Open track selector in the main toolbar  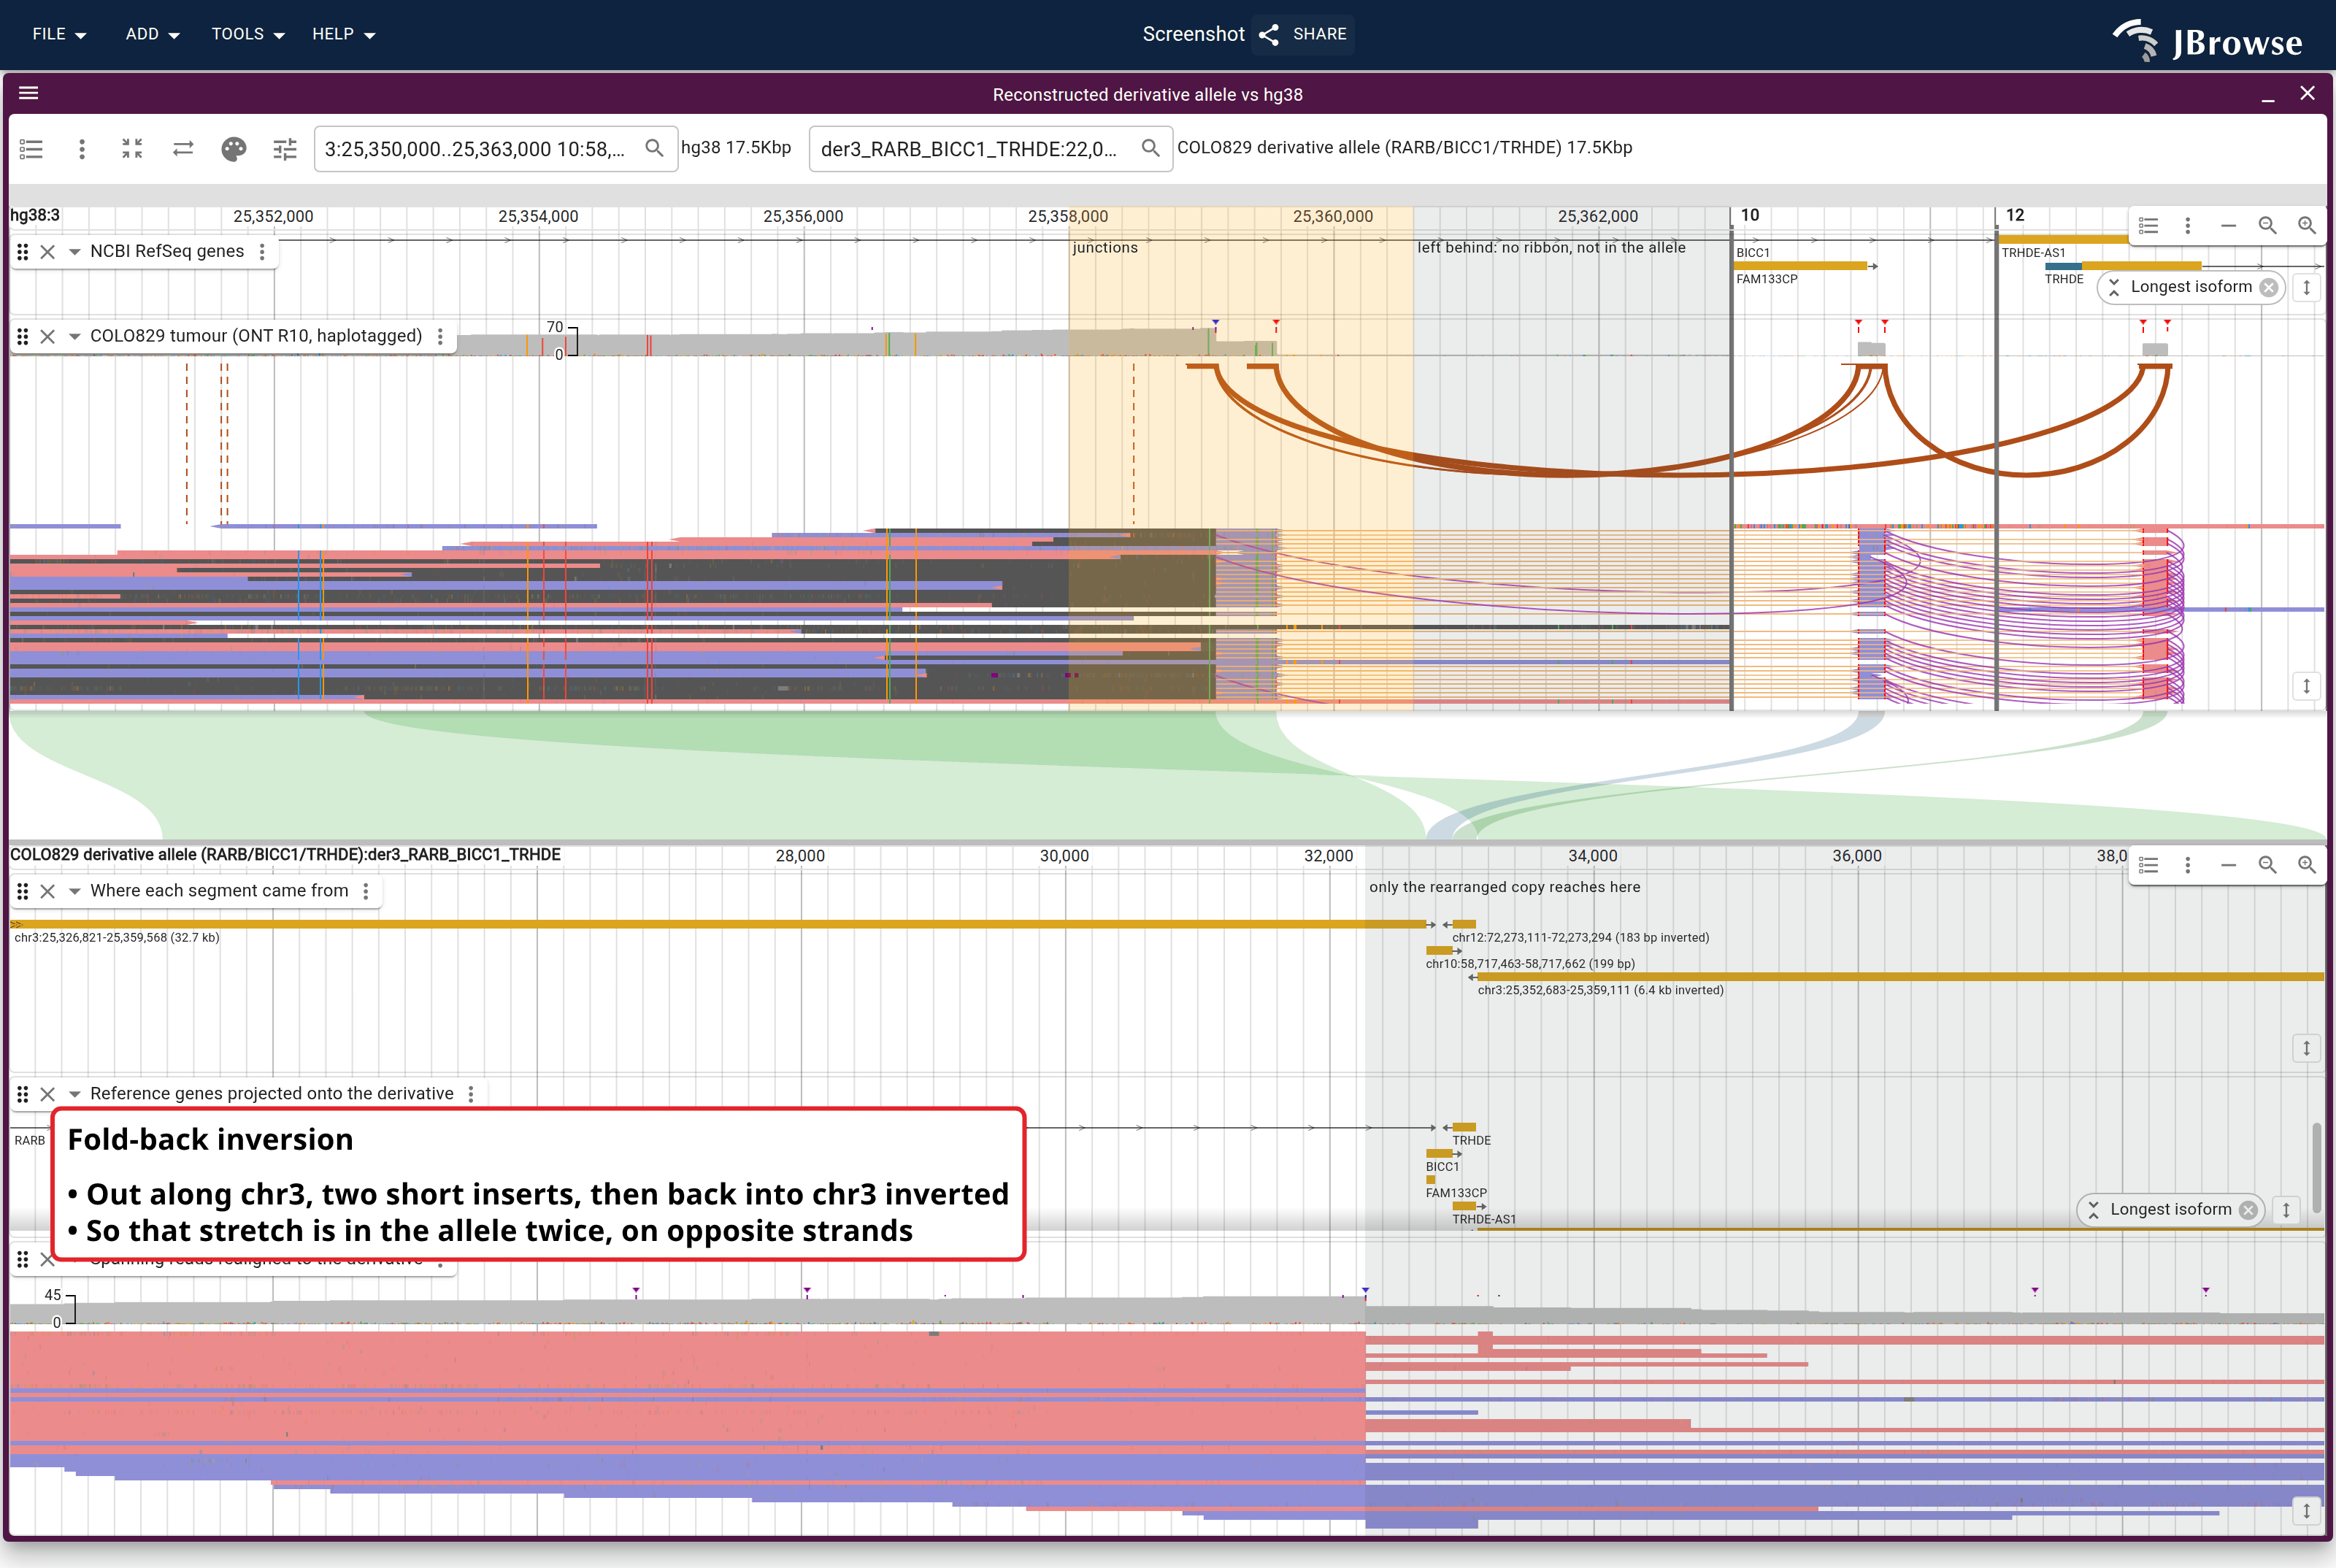tap(31, 149)
